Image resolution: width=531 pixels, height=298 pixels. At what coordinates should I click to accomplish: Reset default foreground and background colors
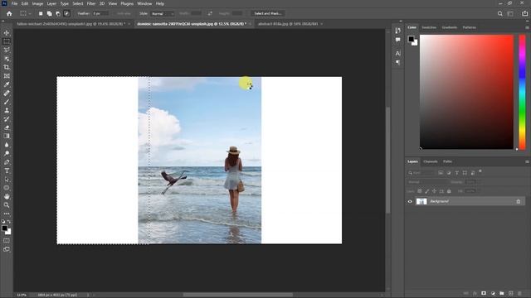pyautogui.click(x=3, y=222)
